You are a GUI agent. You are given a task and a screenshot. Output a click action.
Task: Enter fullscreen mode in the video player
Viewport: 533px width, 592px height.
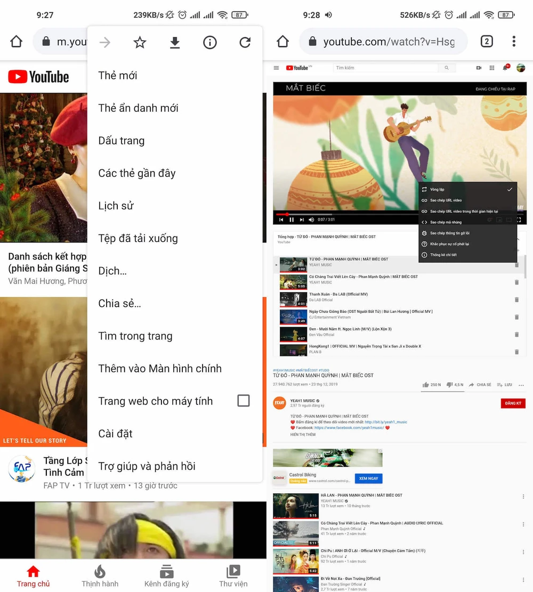(519, 219)
